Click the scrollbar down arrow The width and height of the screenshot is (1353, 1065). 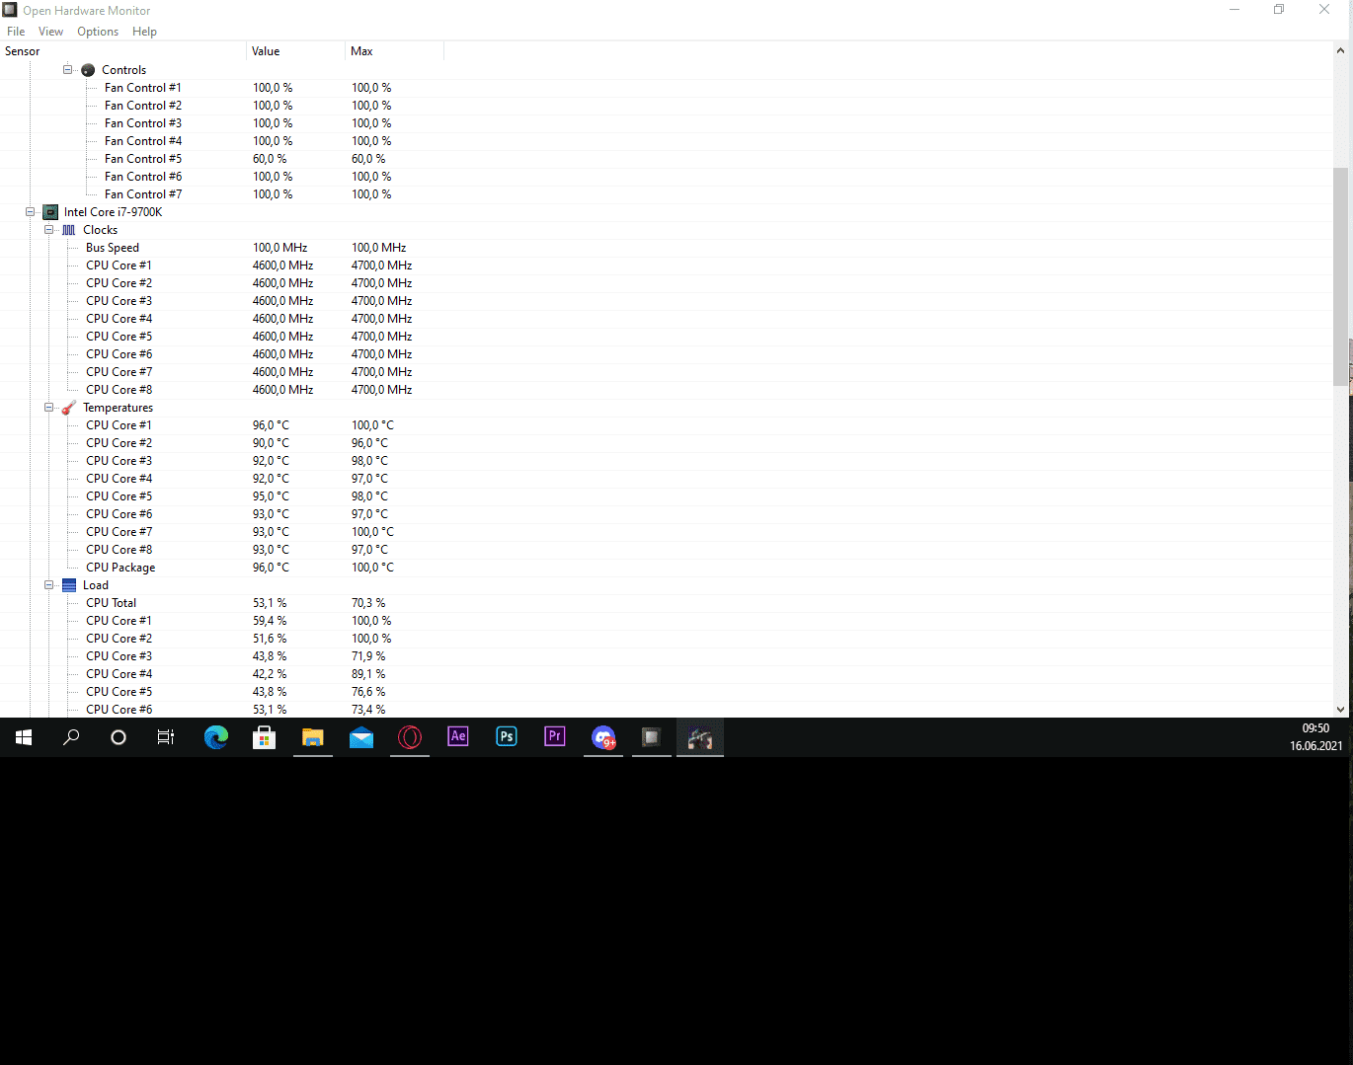click(1340, 709)
